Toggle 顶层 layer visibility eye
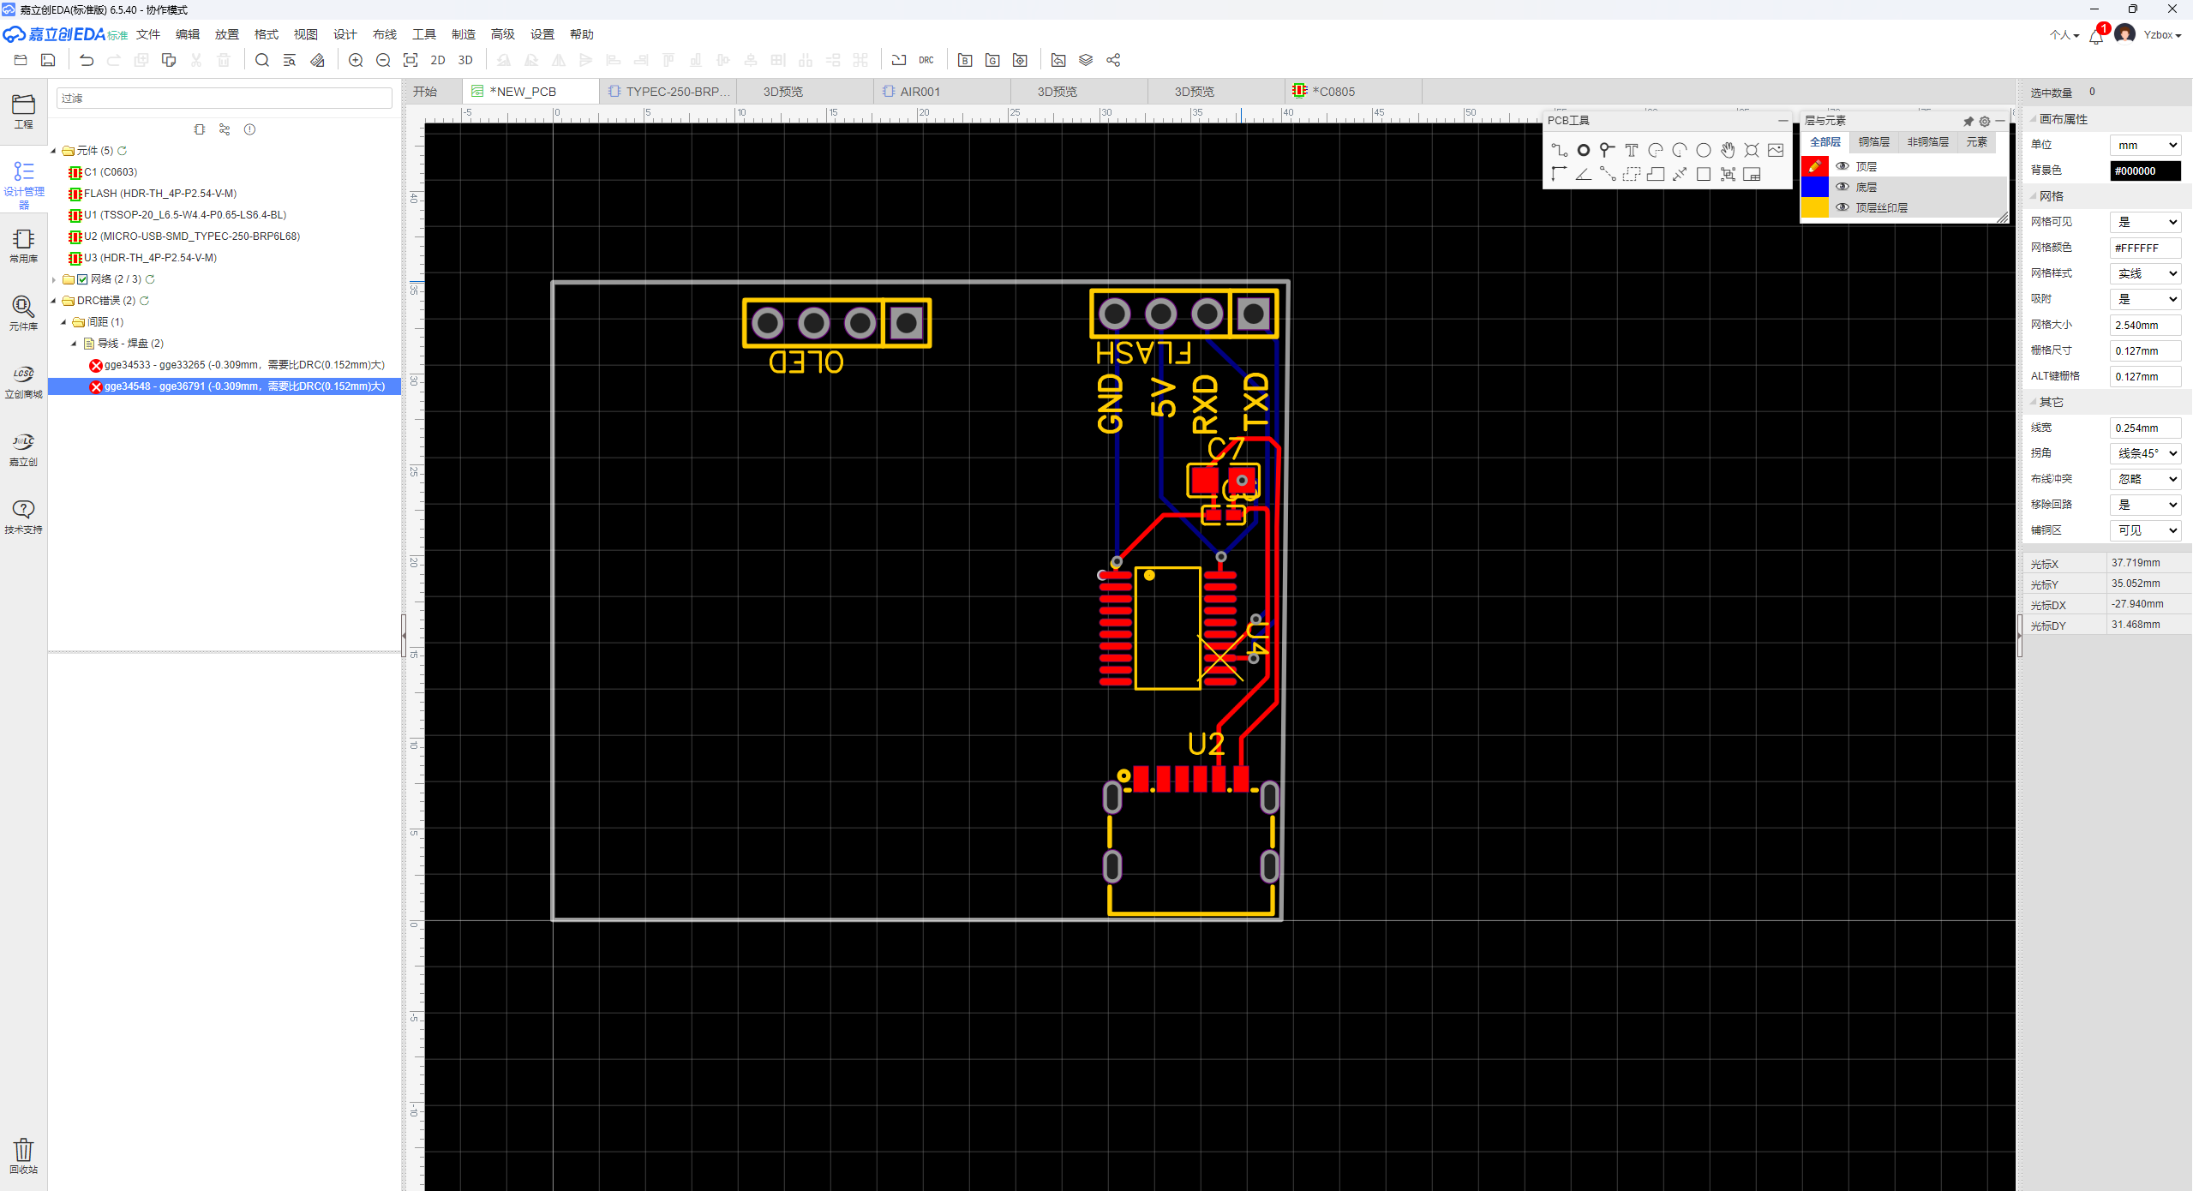The image size is (2193, 1191). point(1842,166)
